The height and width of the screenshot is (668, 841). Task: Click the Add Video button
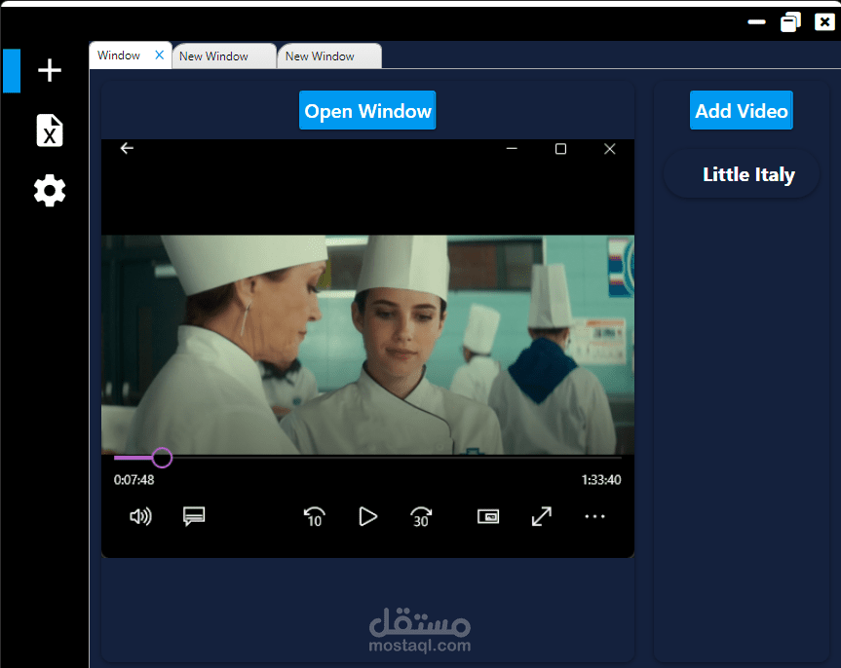click(742, 110)
